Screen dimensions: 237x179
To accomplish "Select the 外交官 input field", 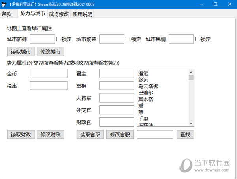I will [117, 110].
